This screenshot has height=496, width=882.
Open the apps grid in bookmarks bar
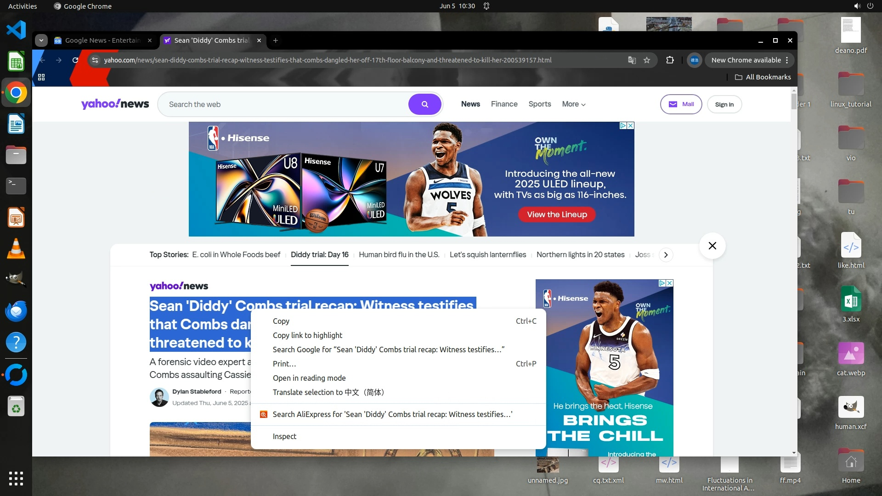(41, 77)
